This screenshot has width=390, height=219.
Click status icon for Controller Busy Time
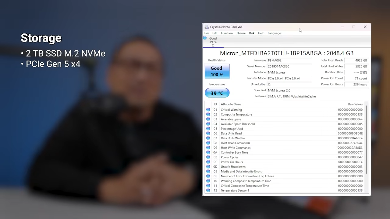click(208, 152)
